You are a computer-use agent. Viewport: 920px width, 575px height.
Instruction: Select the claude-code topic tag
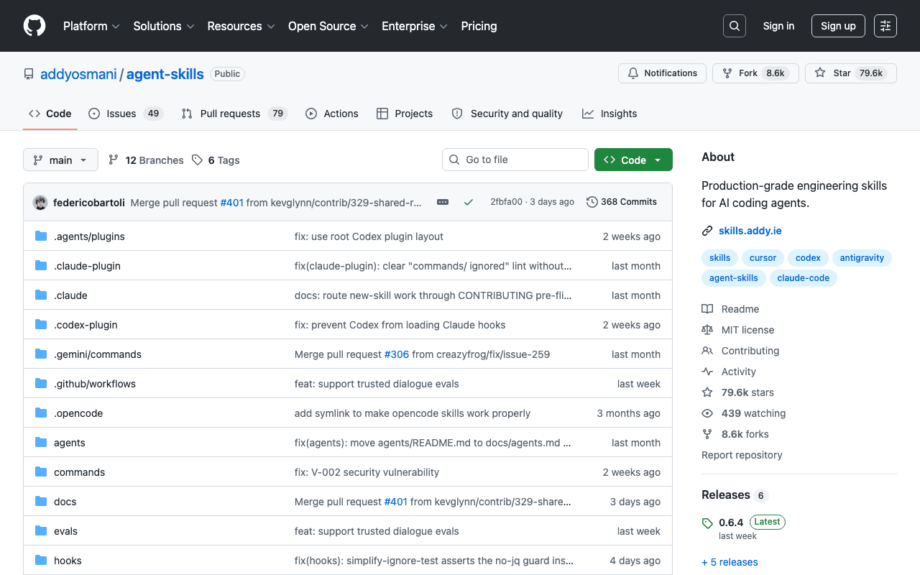(804, 278)
